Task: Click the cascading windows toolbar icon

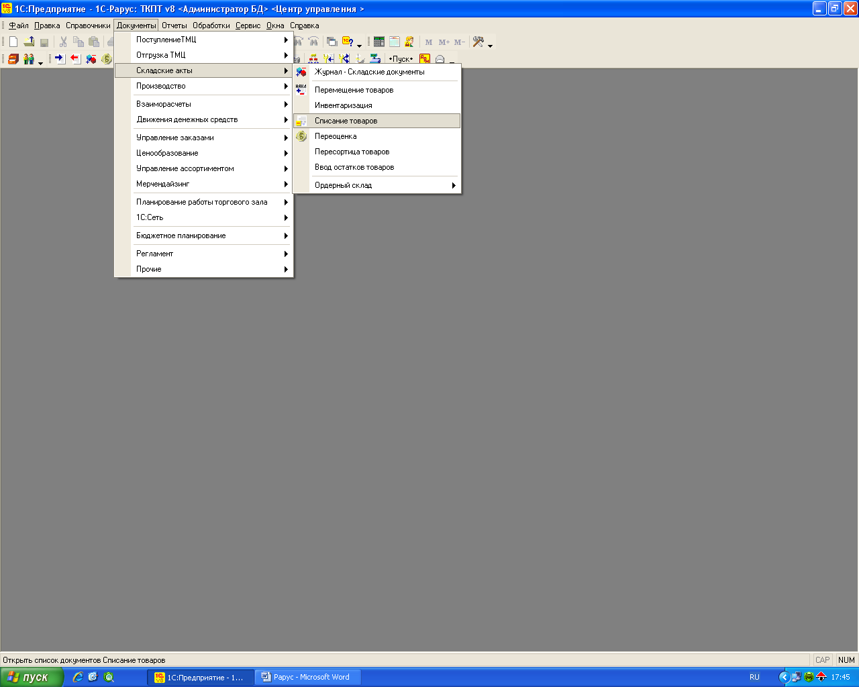Action: pos(332,42)
